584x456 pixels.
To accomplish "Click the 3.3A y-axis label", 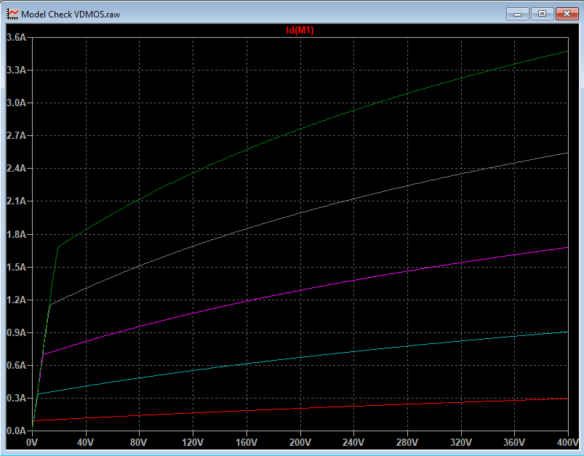I will 17,70.
